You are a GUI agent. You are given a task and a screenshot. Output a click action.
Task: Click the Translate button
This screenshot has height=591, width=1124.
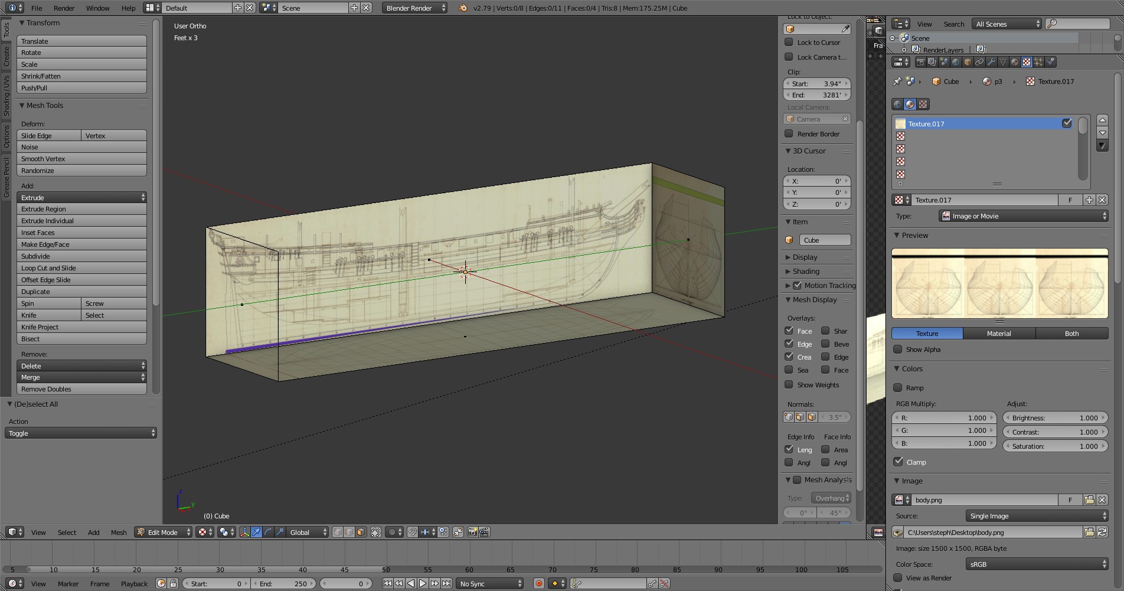pyautogui.click(x=81, y=41)
